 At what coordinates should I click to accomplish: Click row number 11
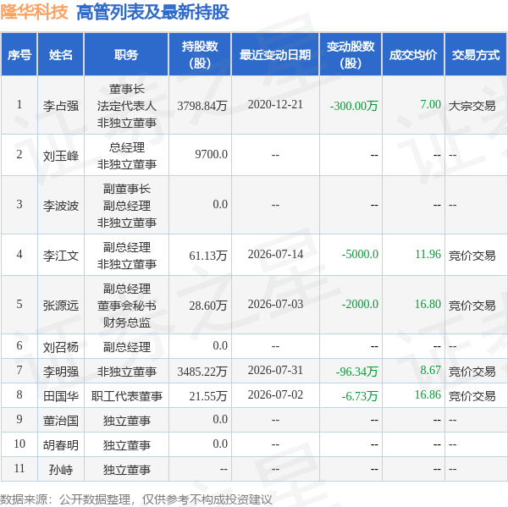point(19,468)
